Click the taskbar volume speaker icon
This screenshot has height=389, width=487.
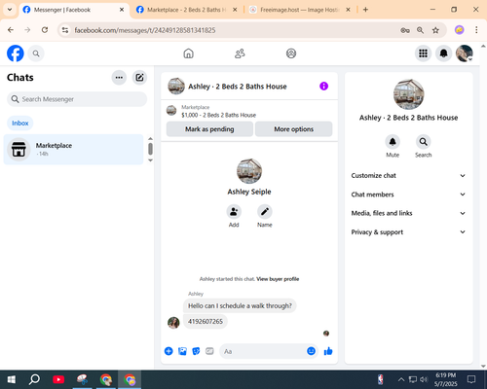coord(424,379)
